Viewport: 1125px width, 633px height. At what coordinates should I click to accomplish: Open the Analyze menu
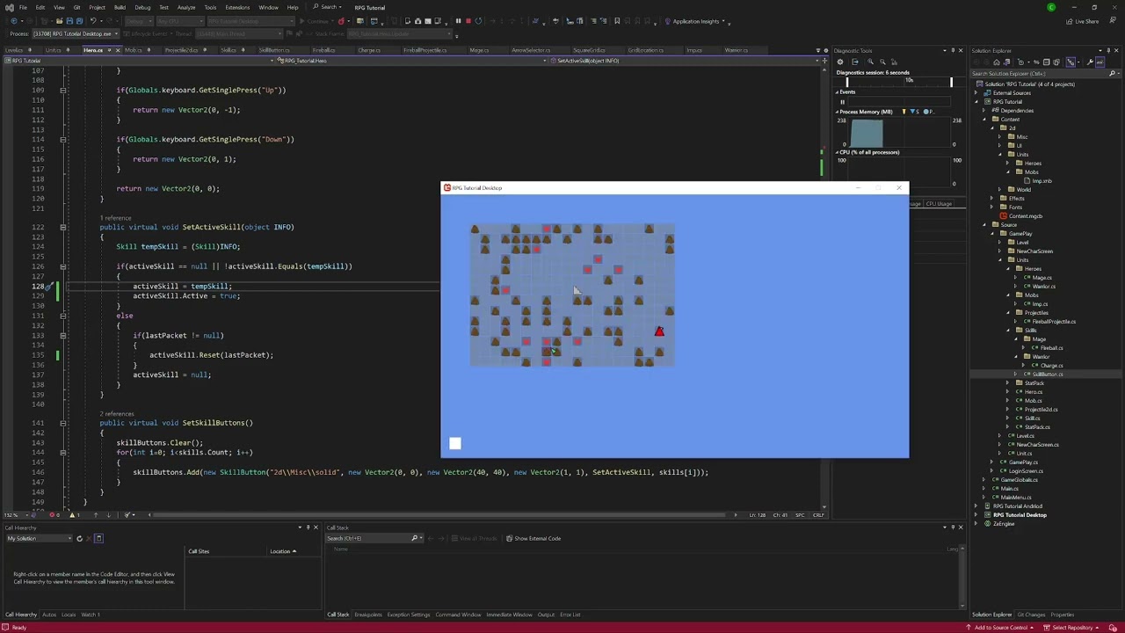[x=186, y=7]
